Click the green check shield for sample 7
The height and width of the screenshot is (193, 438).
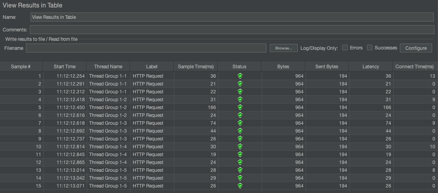[240, 123]
